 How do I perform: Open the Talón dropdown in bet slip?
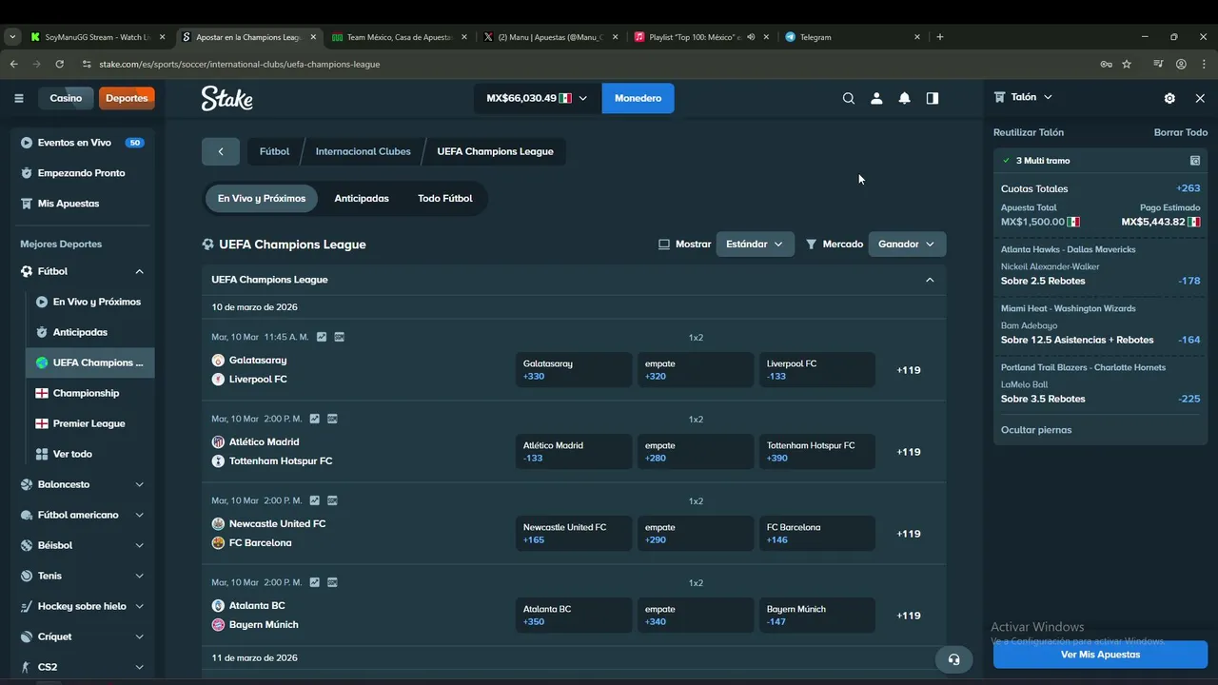tap(1024, 97)
